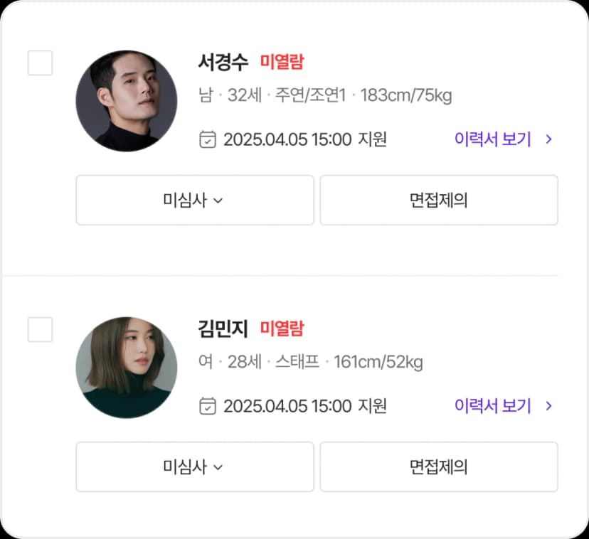
Task: Click the arrow icon after 김민지's 이력서 보기
Action: [x=548, y=406]
